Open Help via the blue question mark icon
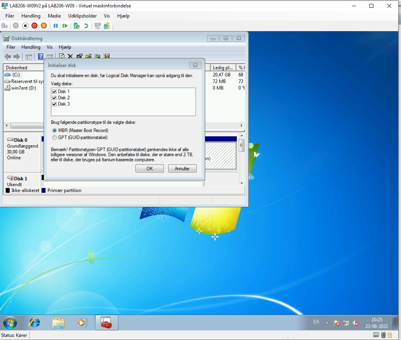401x340 pixels. point(40,56)
